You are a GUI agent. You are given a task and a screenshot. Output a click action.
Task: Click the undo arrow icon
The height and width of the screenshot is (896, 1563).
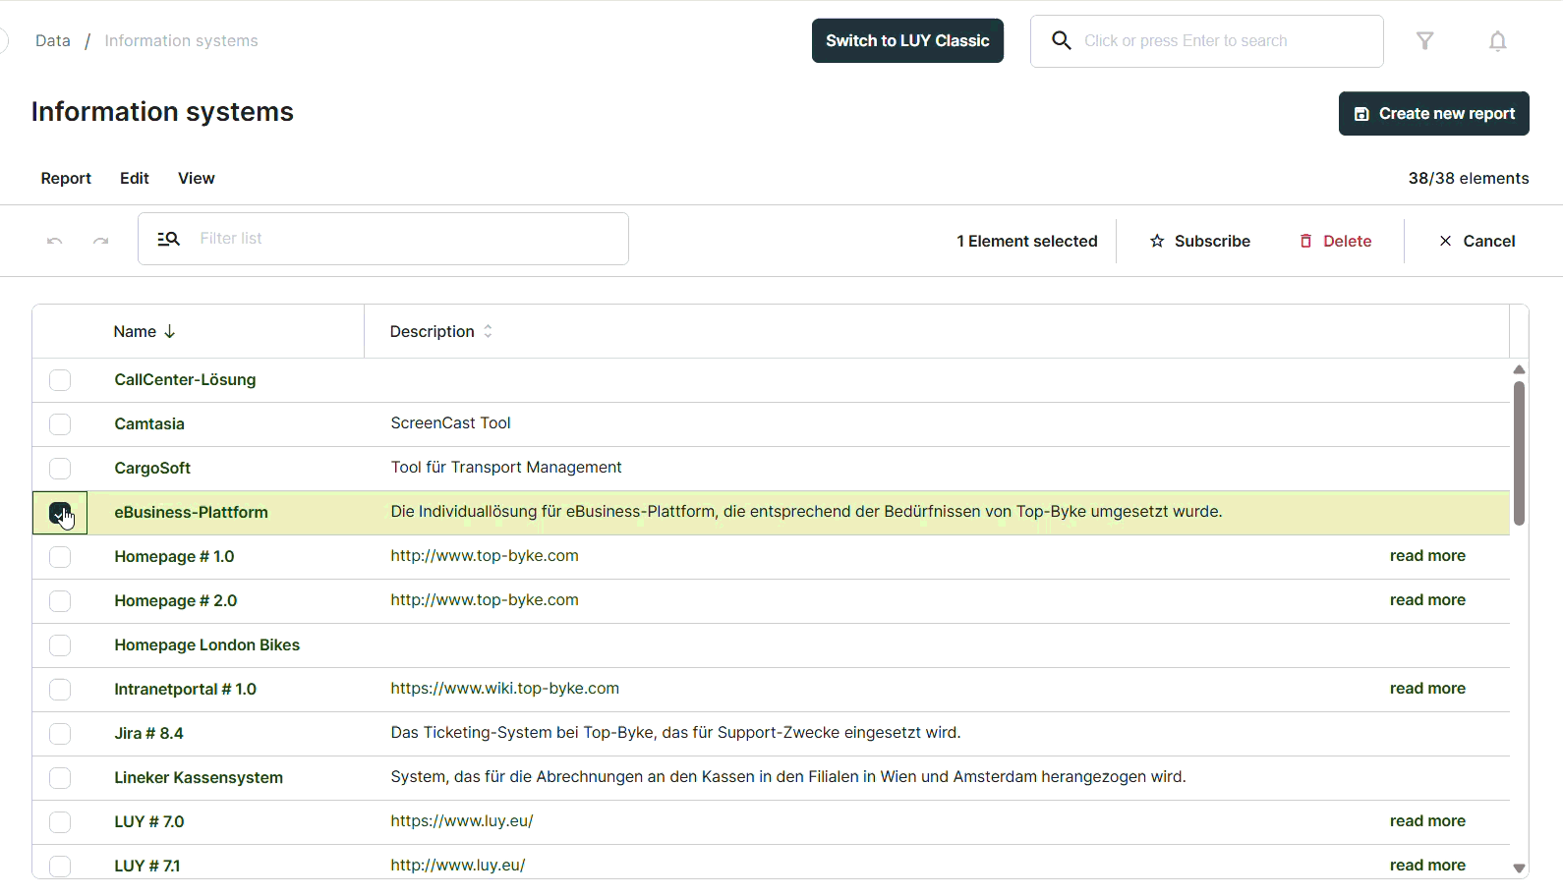click(x=55, y=240)
